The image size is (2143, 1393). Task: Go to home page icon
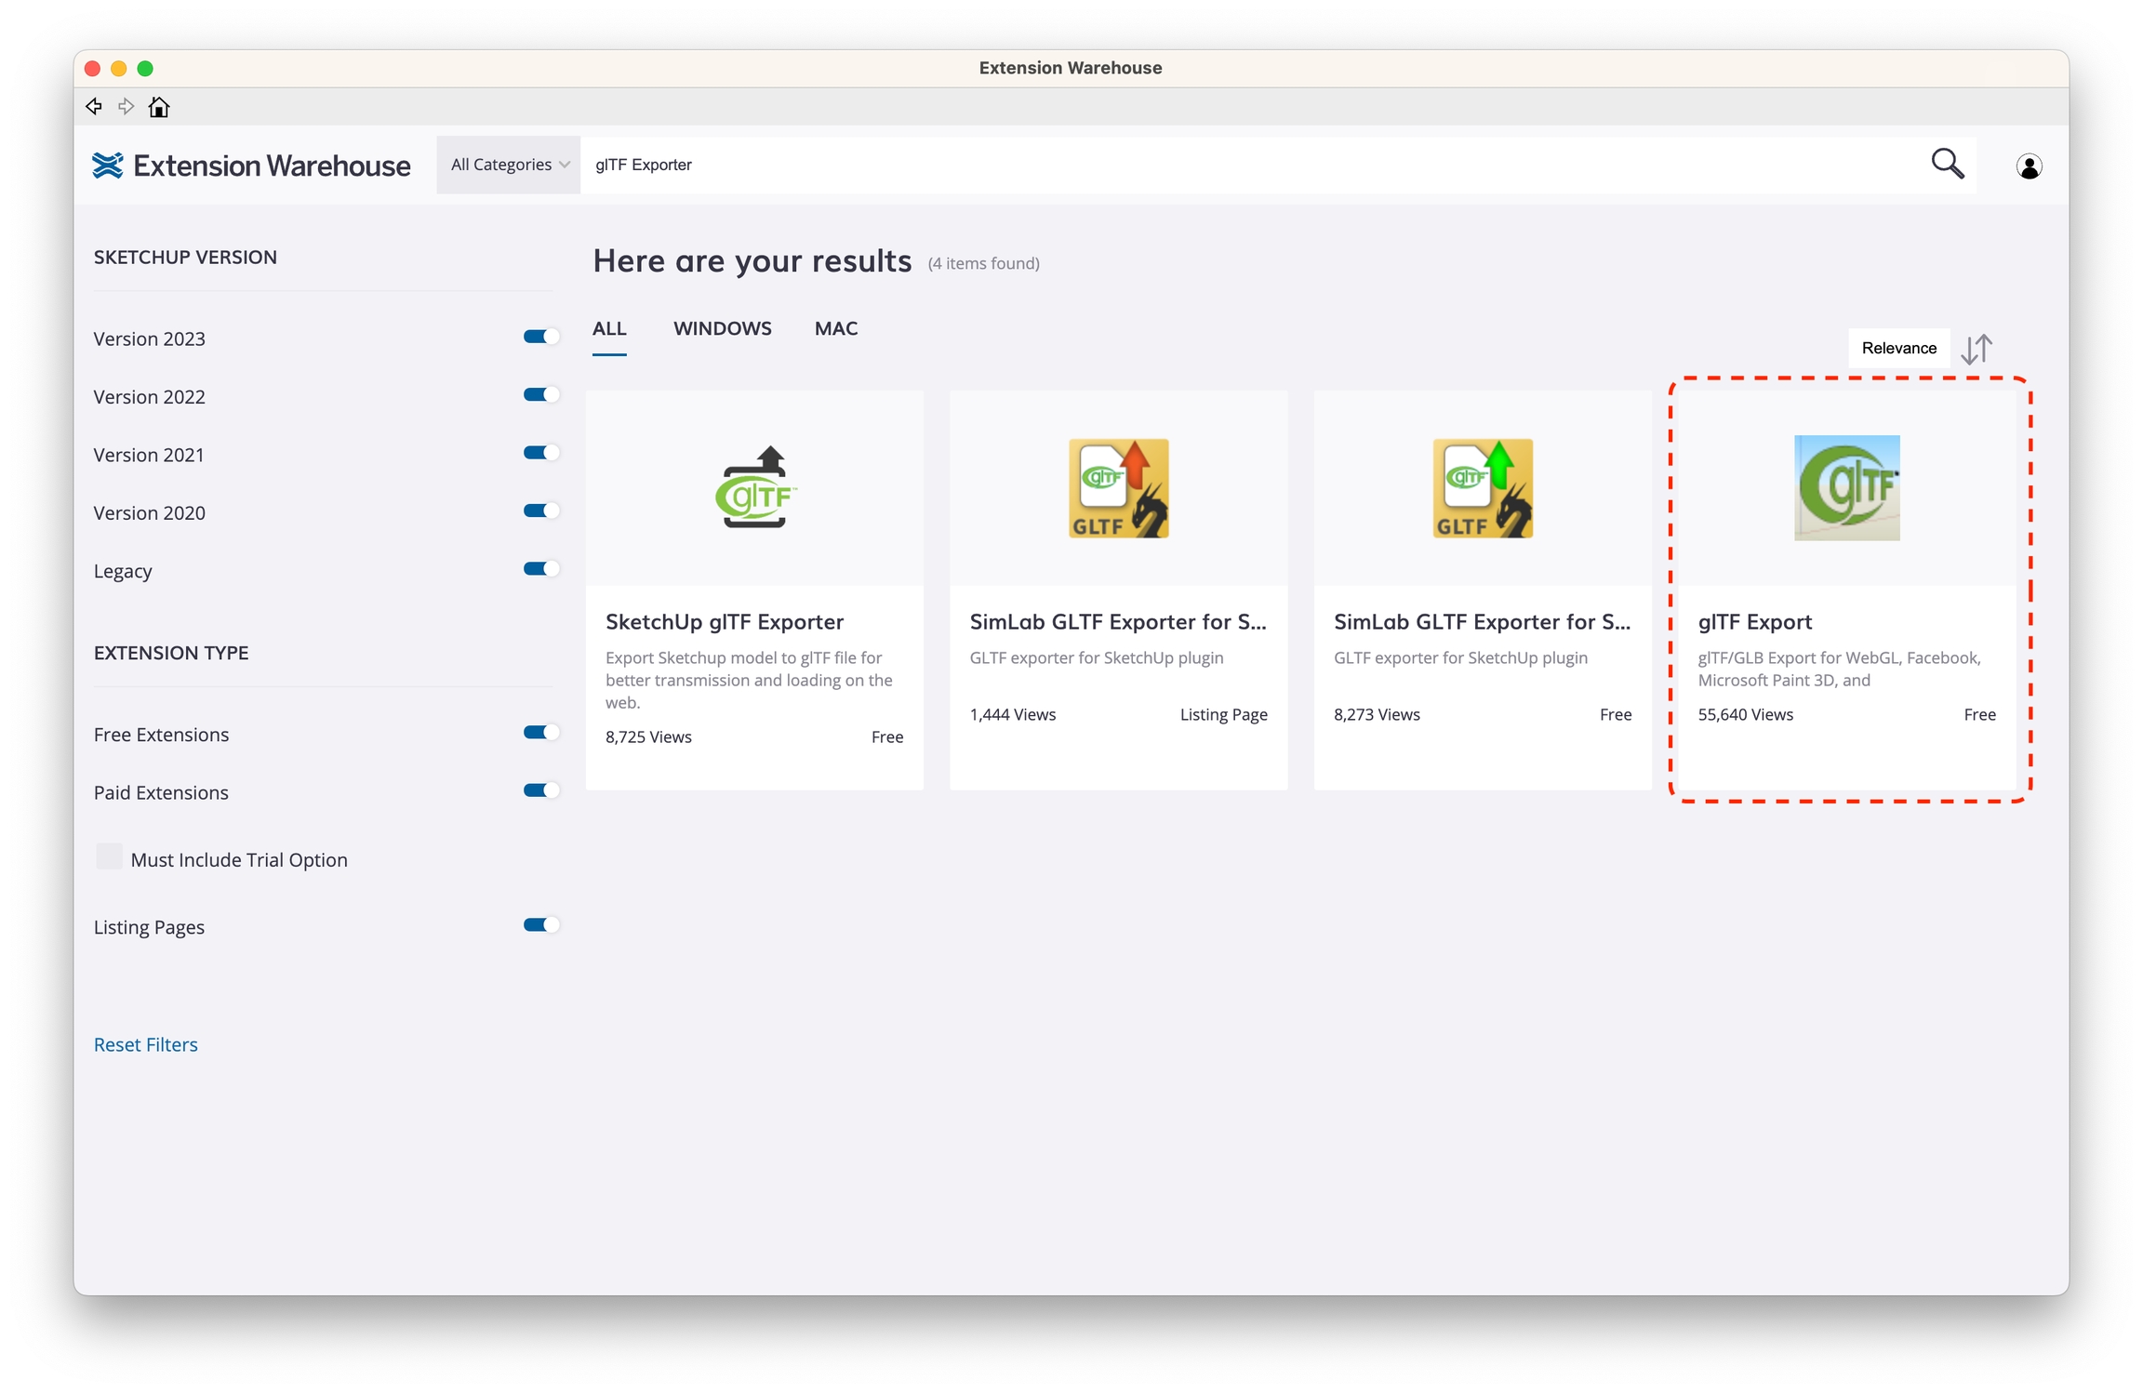(159, 107)
